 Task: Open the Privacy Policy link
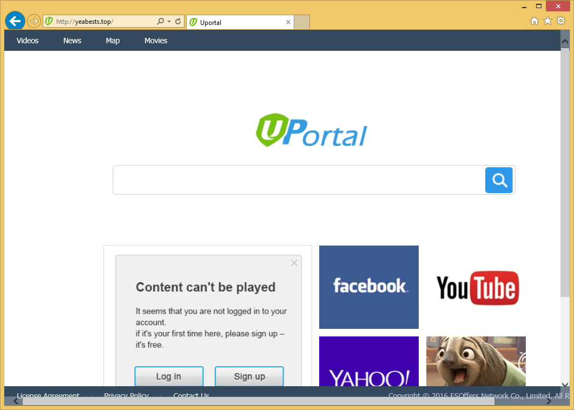pyautogui.click(x=126, y=395)
